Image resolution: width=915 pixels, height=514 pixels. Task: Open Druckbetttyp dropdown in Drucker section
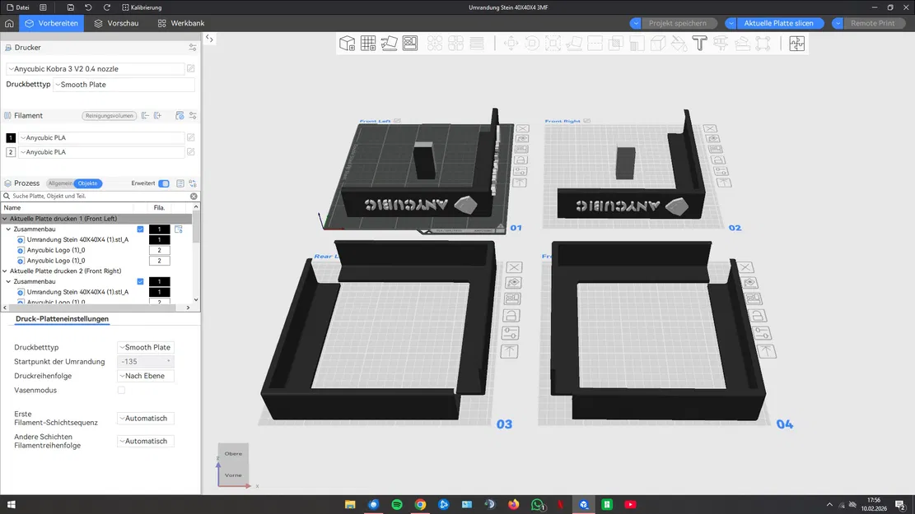[124, 85]
